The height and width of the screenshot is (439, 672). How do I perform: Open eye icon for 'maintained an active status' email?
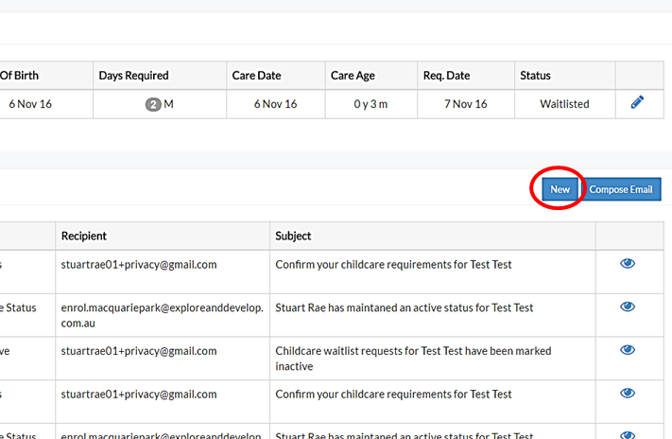[x=627, y=307]
